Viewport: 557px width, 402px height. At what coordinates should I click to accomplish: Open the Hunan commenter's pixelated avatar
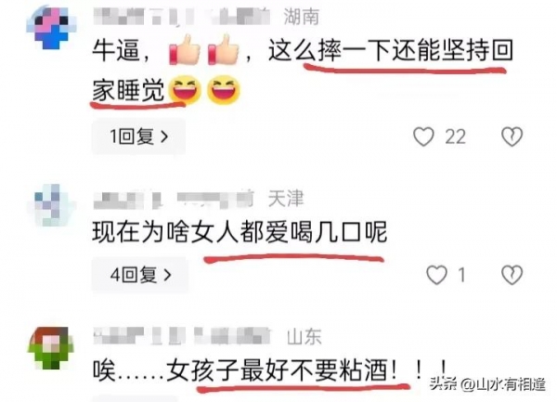pyautogui.click(x=52, y=28)
